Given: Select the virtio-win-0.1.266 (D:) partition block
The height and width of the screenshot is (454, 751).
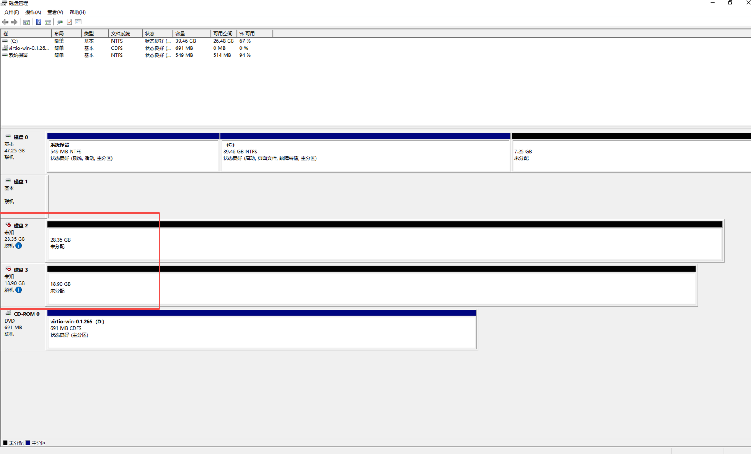Looking at the screenshot, I should click(x=262, y=328).
